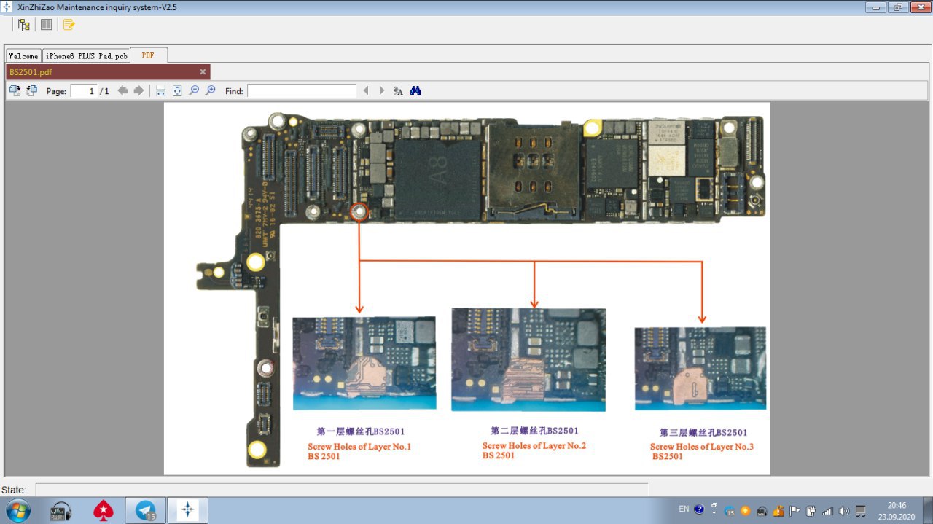Find previous search match arrow
The height and width of the screenshot is (524, 933).
click(366, 91)
